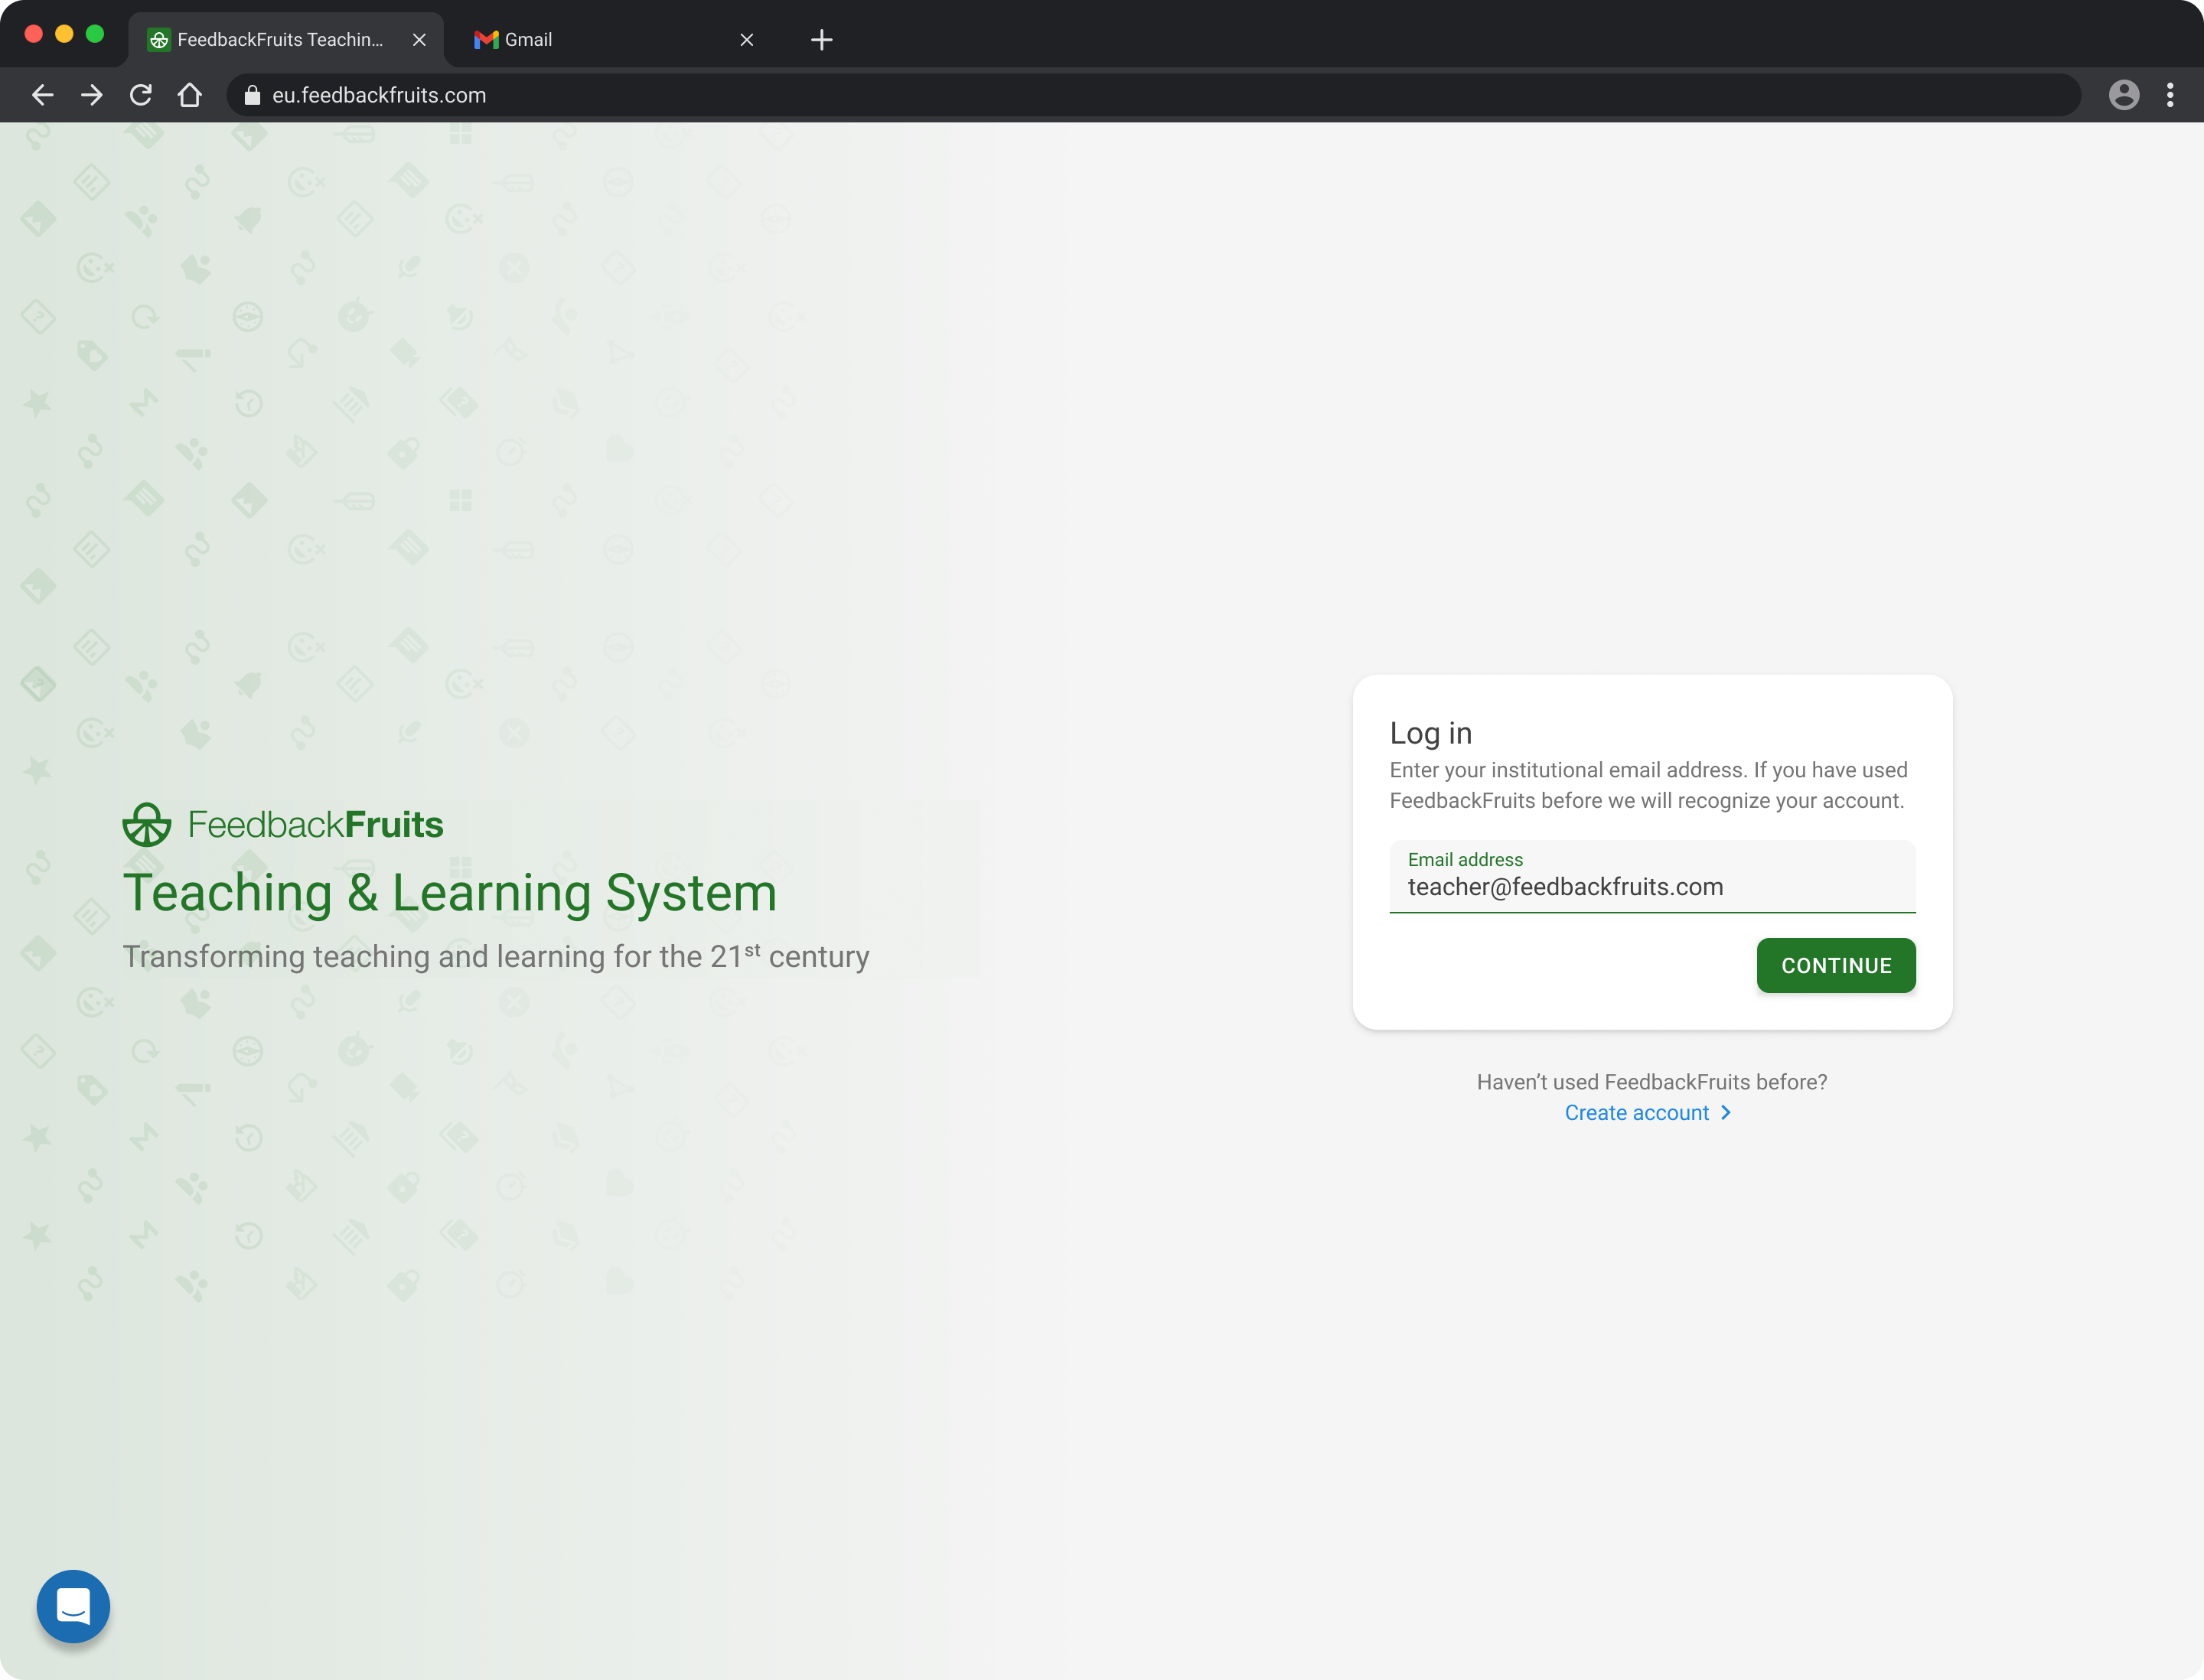The width and height of the screenshot is (2204, 1680).
Task: Click the red macOS close window button
Action: [x=33, y=34]
